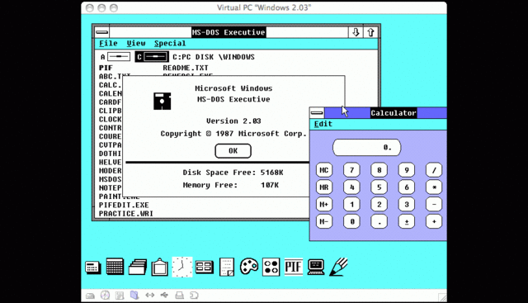Screen dimensions: 528x303
Task: Click the multiply (*) key
Action: click(x=434, y=187)
